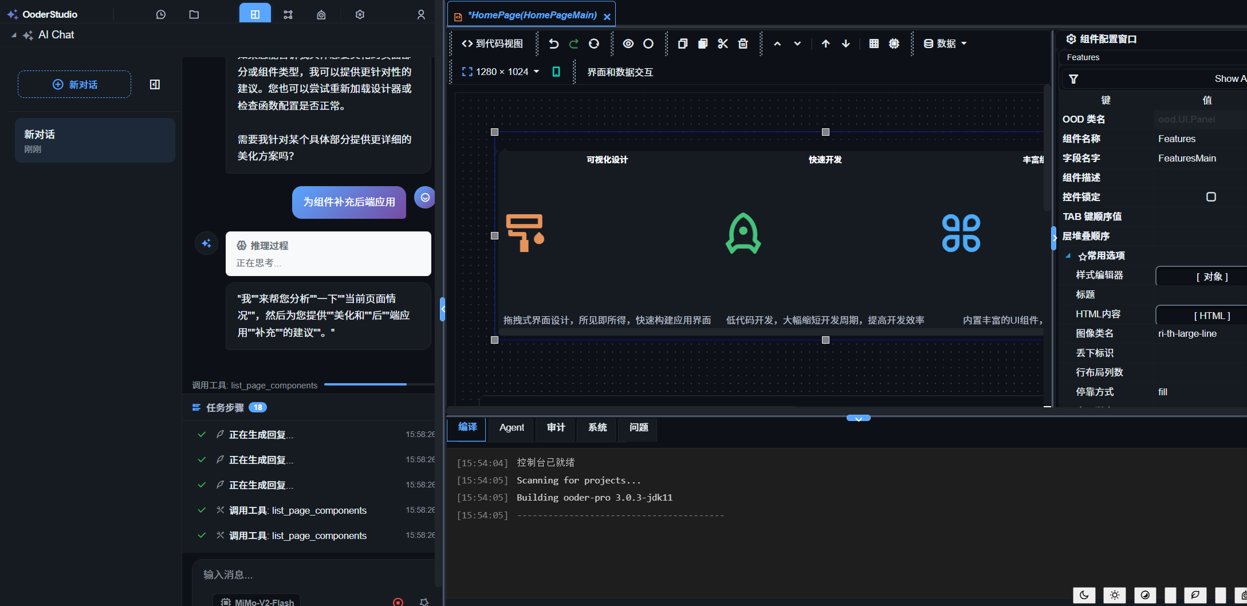Collapse the 常用选项 section
Image resolution: width=1247 pixels, height=606 pixels.
[x=1068, y=255]
